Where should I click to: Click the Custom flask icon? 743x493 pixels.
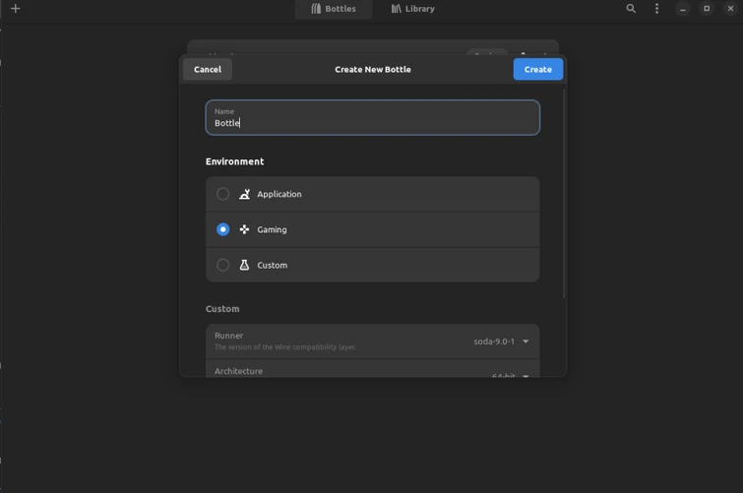tap(244, 266)
